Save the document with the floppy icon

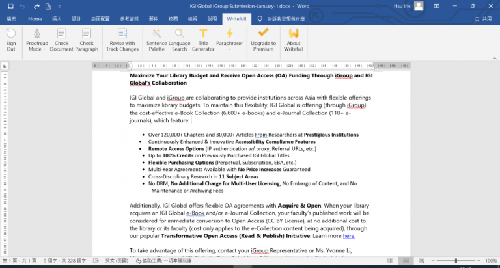(10, 6)
